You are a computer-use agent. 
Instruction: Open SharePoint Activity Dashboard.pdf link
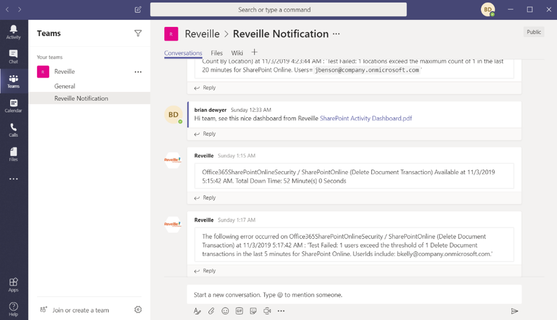[x=366, y=118]
